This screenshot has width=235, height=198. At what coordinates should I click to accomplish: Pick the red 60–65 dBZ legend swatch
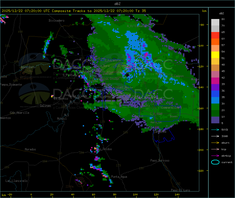tap(215, 35)
